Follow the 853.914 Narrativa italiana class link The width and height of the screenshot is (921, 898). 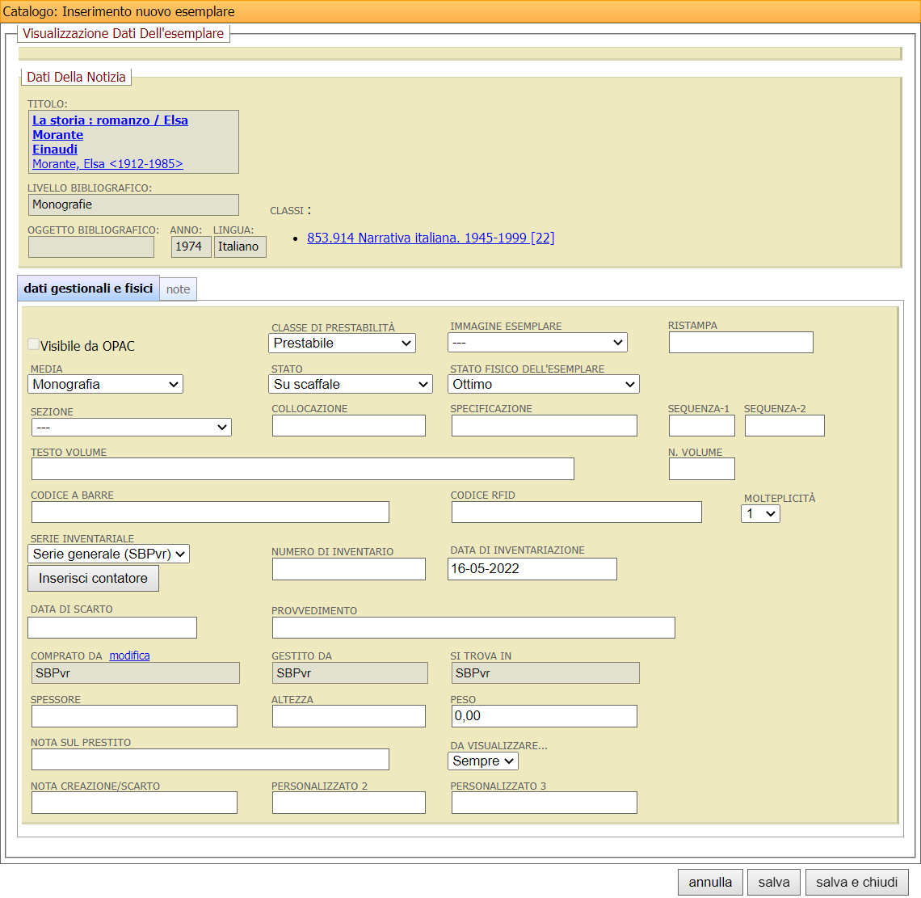coord(430,238)
